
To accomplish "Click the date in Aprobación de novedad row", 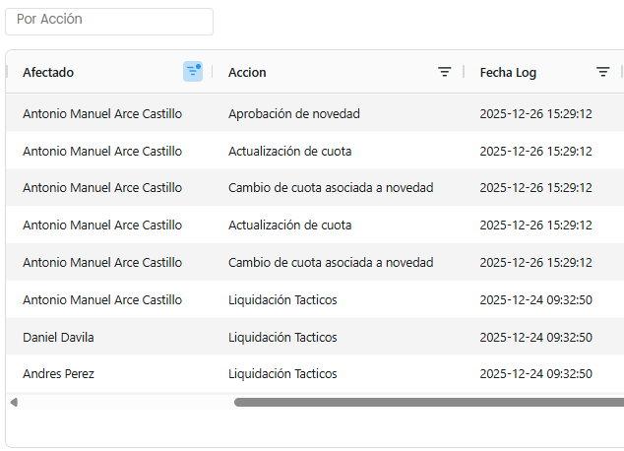I will pyautogui.click(x=535, y=113).
